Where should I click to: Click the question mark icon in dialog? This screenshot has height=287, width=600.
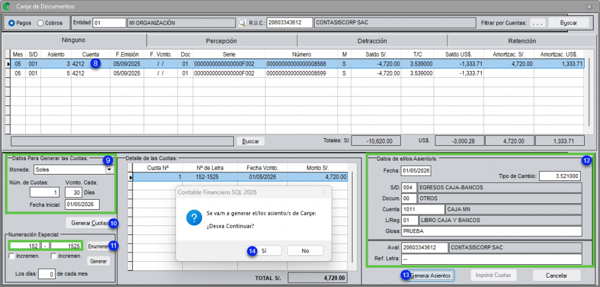[x=195, y=218]
